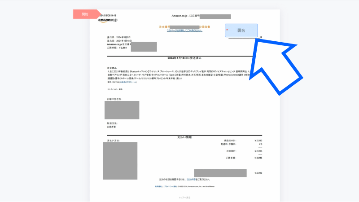Open the プライバシー規約 privacy notice link
This screenshot has height=202, width=359.
[x=171, y=187]
